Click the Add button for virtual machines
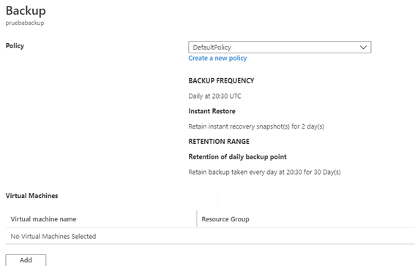Viewport: 415px width, 266px height. [x=26, y=260]
